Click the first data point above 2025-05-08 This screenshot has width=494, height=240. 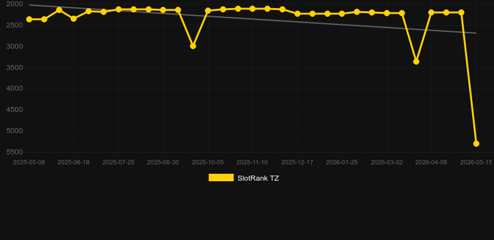point(29,19)
